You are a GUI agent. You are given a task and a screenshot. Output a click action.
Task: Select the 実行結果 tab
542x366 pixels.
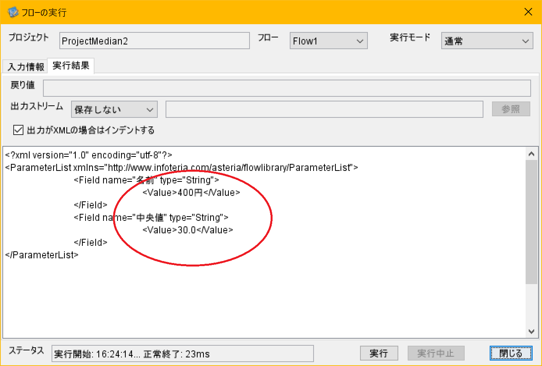tap(71, 66)
